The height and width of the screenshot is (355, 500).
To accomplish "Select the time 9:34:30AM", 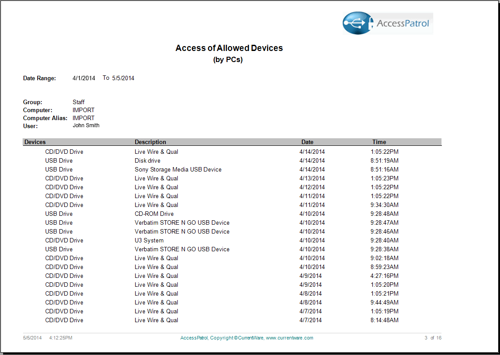I will tap(384, 205).
